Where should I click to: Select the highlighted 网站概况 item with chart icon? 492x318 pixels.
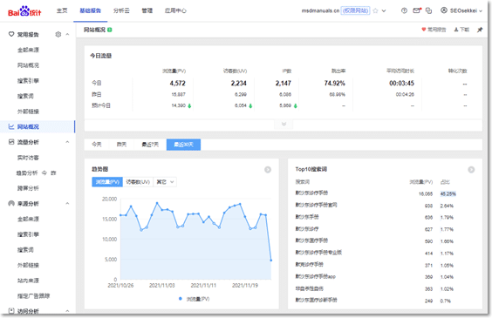(38, 126)
